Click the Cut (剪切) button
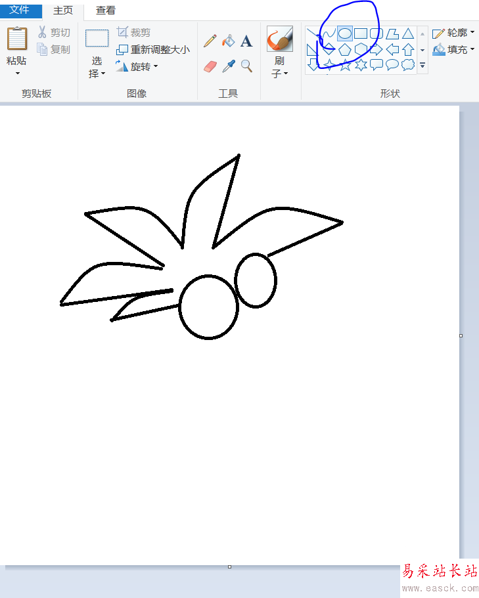 pos(54,32)
